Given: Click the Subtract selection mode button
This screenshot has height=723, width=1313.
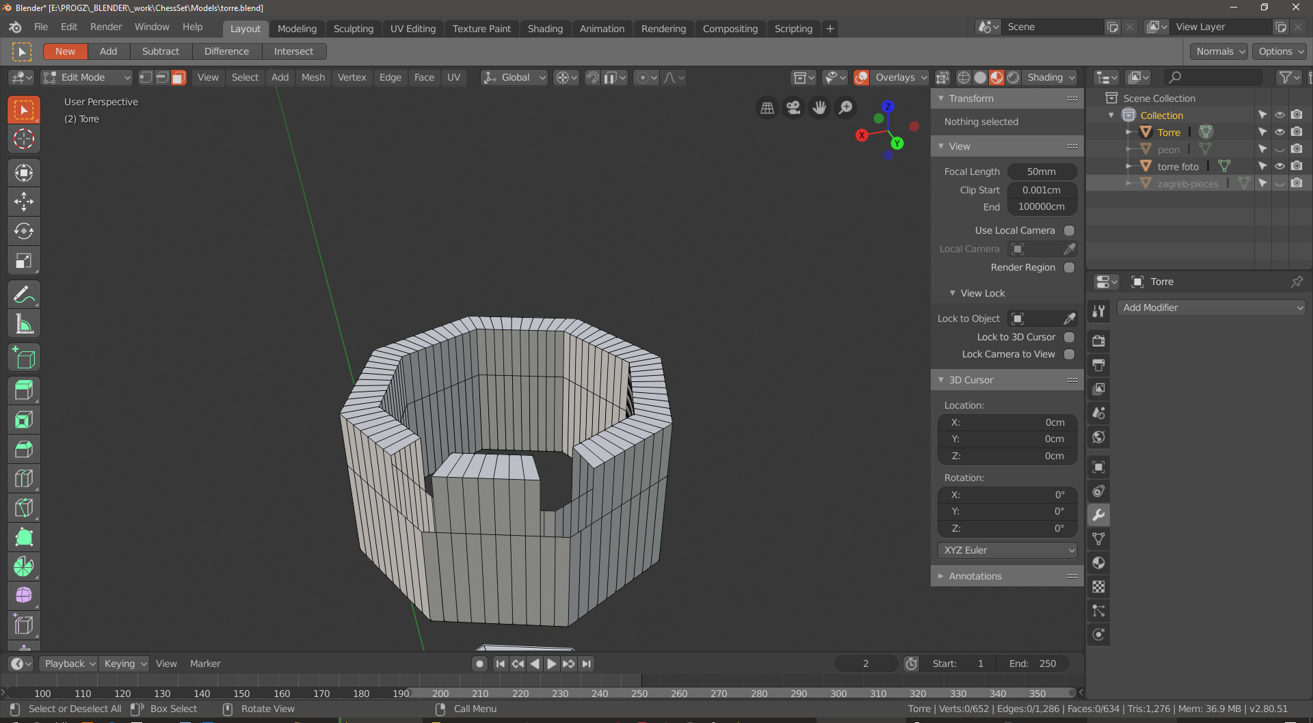Looking at the screenshot, I should [x=161, y=51].
